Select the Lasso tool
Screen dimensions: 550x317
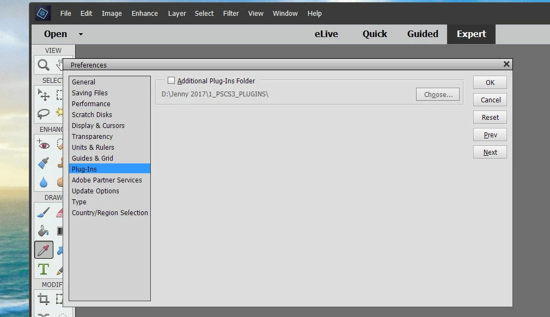point(44,114)
